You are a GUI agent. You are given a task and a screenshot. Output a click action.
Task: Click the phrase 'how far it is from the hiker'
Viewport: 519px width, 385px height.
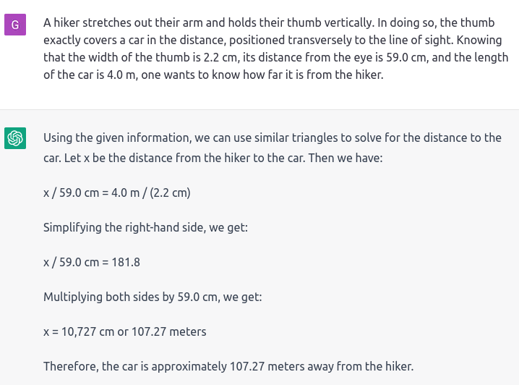313,75
